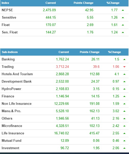Click Sensitive current value 444.15

pos(51,18)
